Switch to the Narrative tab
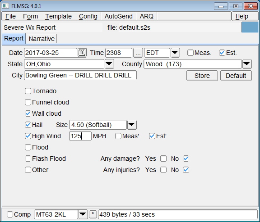This screenshot has height=222, width=260. click(42, 39)
